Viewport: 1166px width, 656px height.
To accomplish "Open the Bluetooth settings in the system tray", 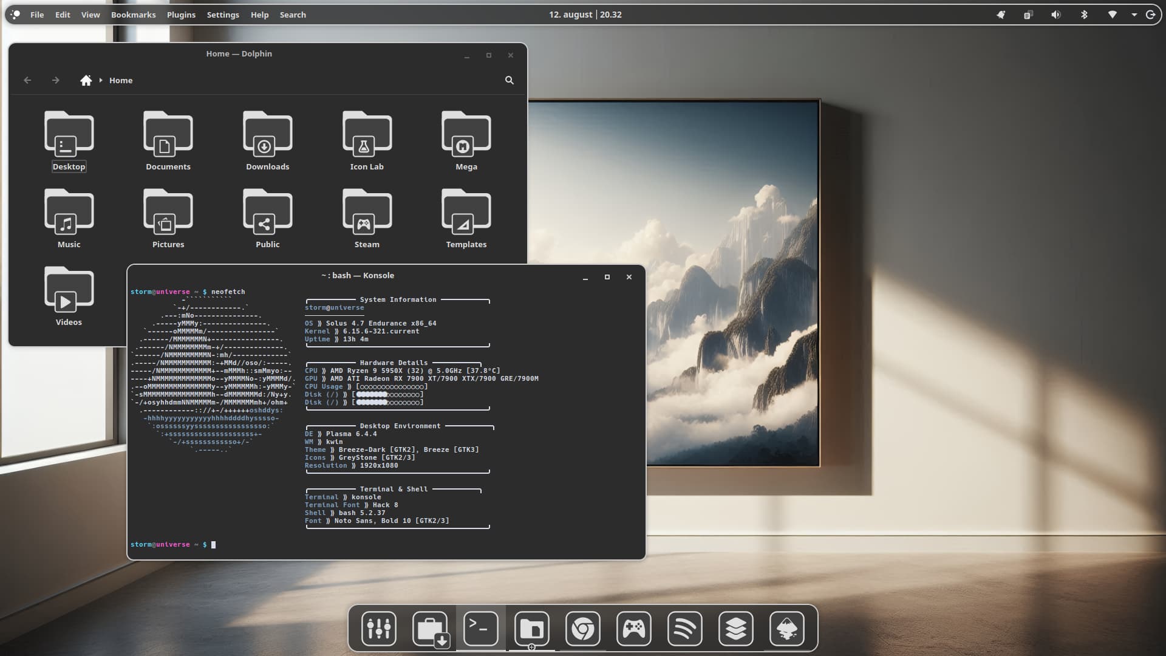I will coord(1085,14).
